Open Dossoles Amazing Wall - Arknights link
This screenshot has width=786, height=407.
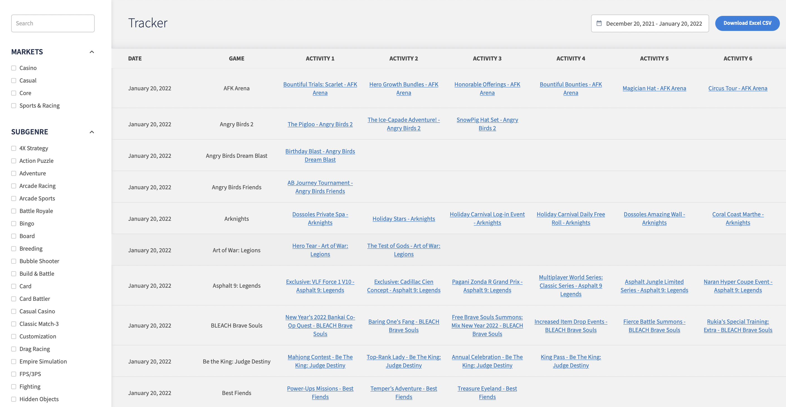click(x=654, y=218)
